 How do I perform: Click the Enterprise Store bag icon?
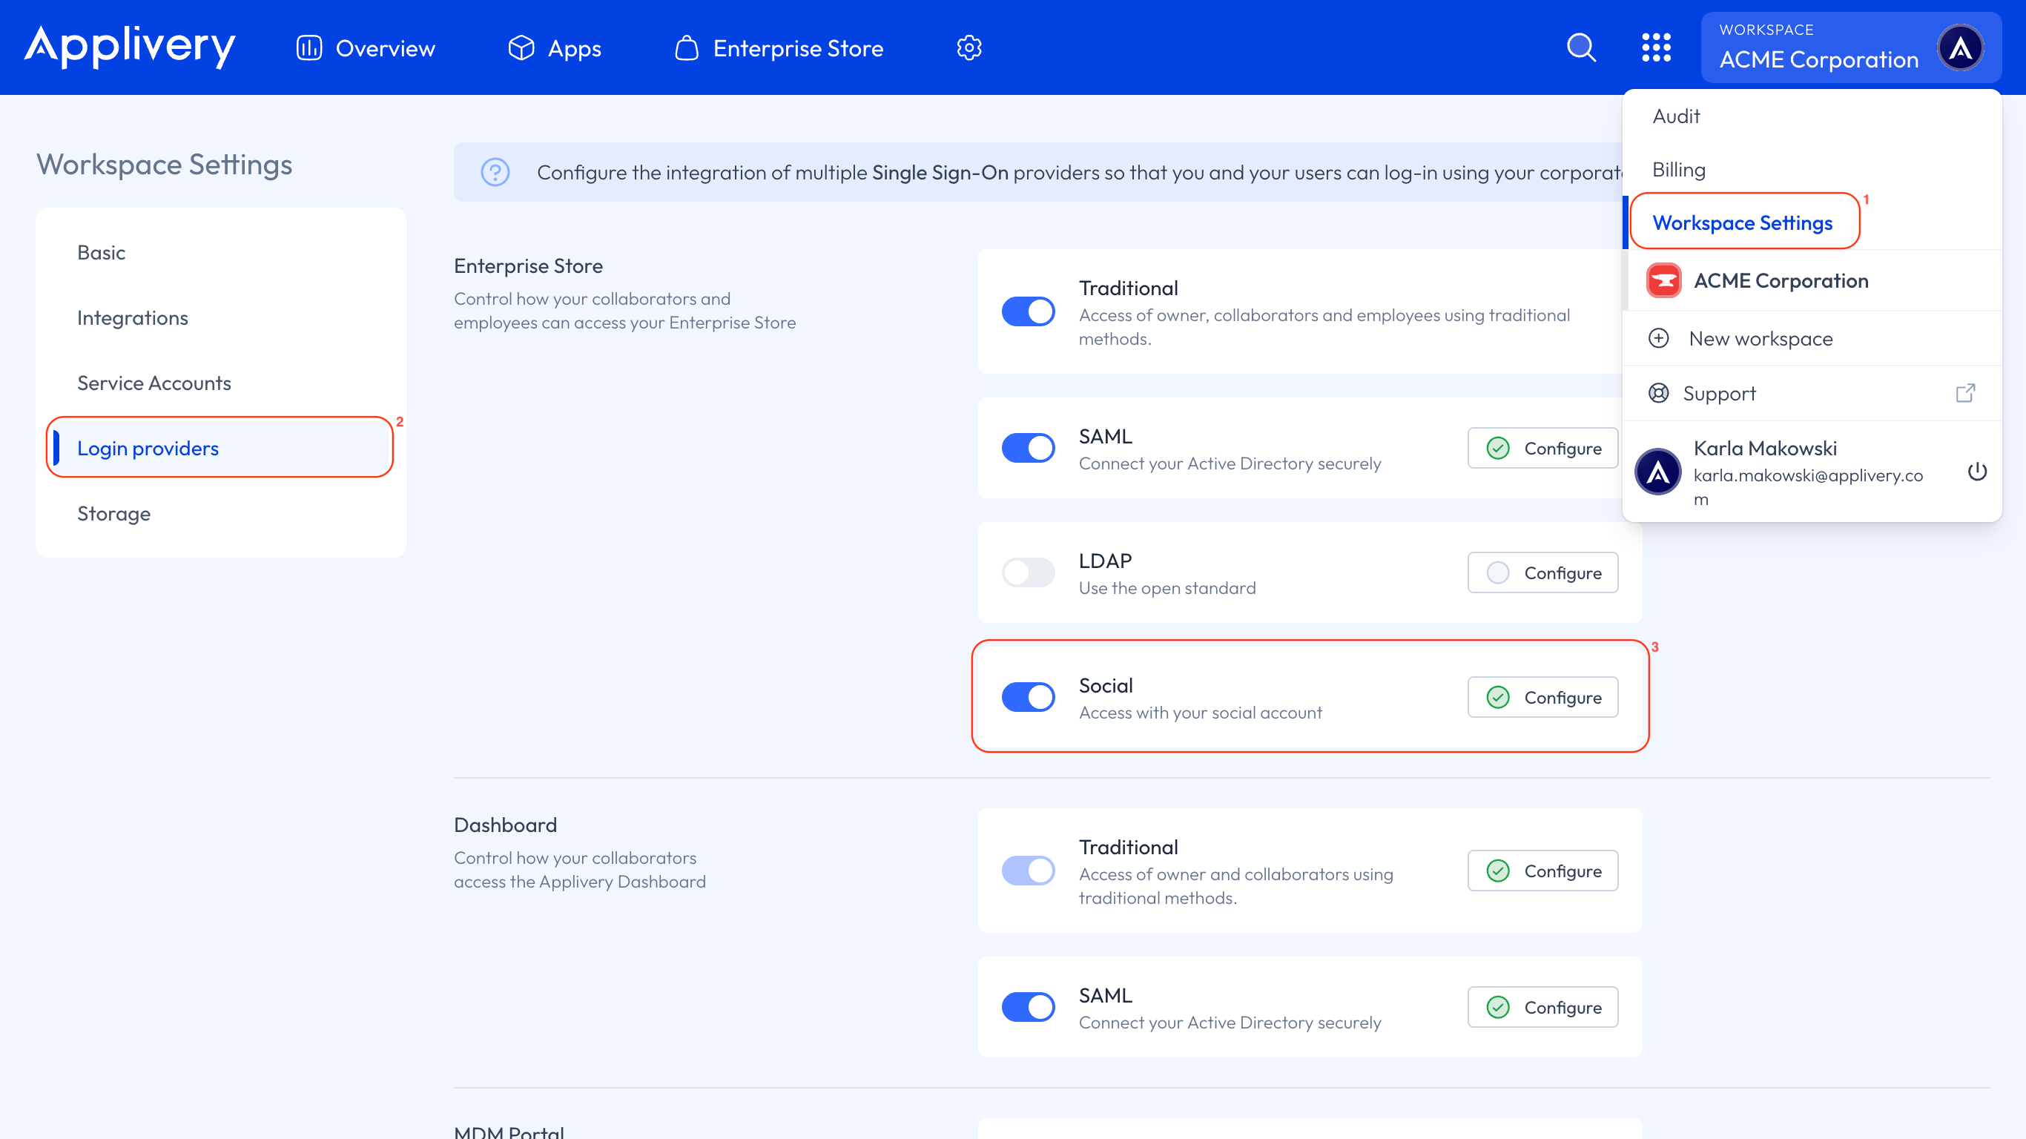(x=686, y=47)
